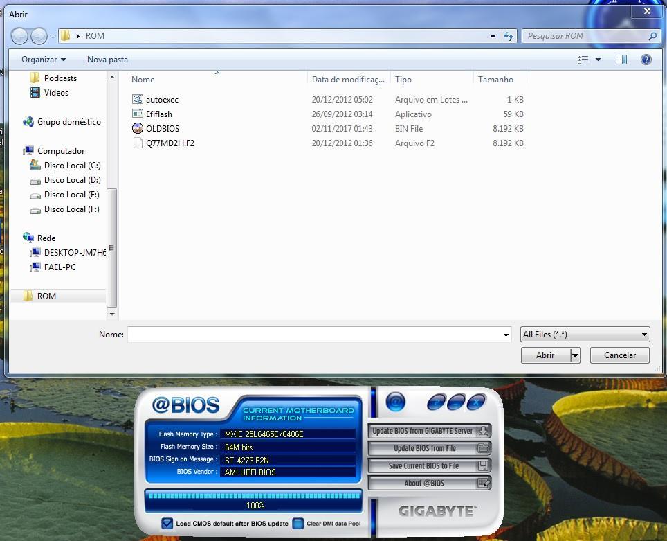Open the Podcasts folder in the sidebar

tap(60, 78)
